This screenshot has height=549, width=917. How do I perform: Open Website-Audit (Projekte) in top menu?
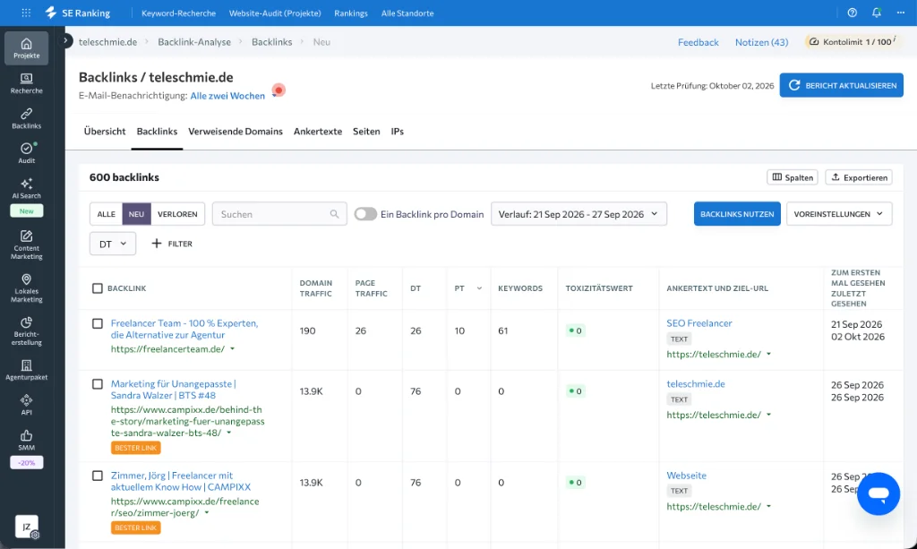(x=275, y=13)
